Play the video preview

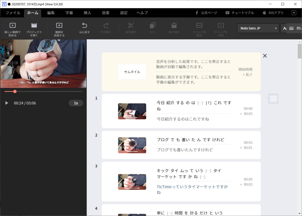pyautogui.click(x=7, y=103)
